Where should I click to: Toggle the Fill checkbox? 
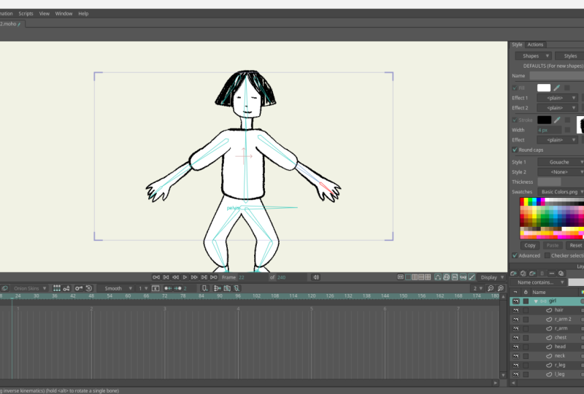[515, 88]
